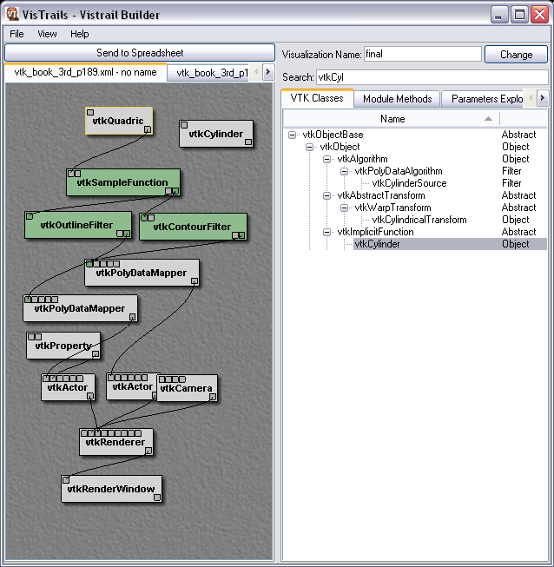Open the File menu
Viewport: 554px width, 567px height.
[x=16, y=34]
